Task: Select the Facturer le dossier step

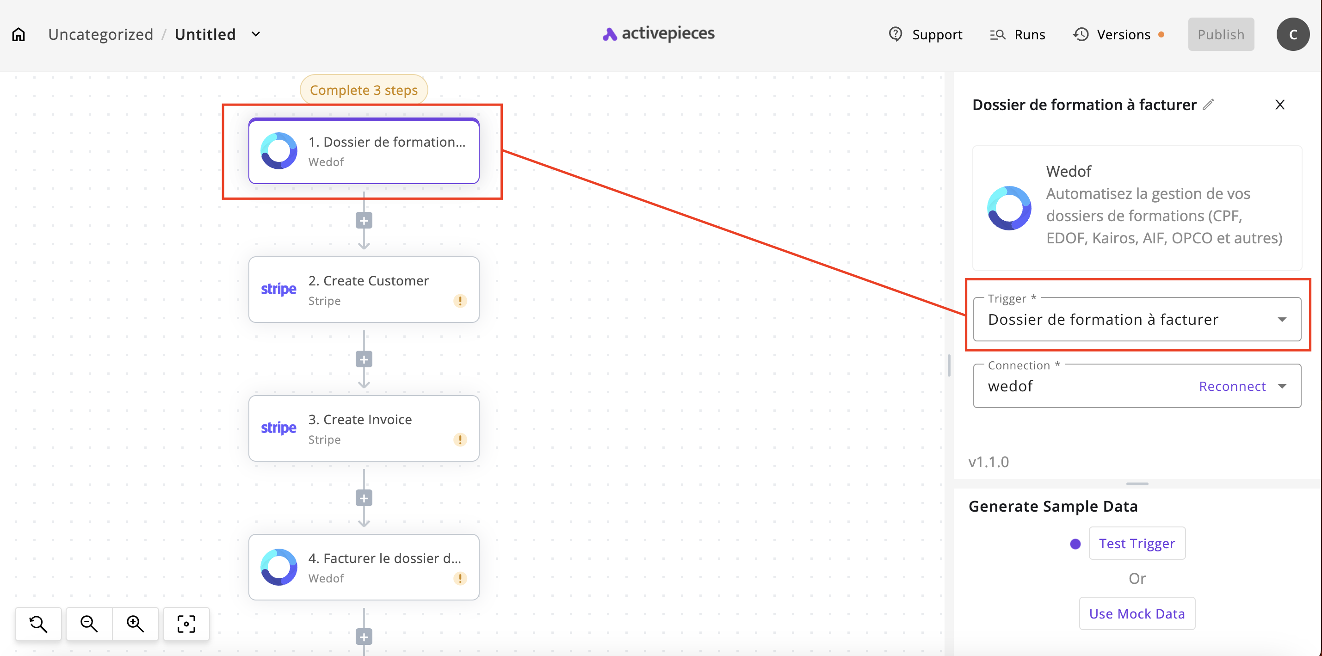Action: pyautogui.click(x=364, y=567)
